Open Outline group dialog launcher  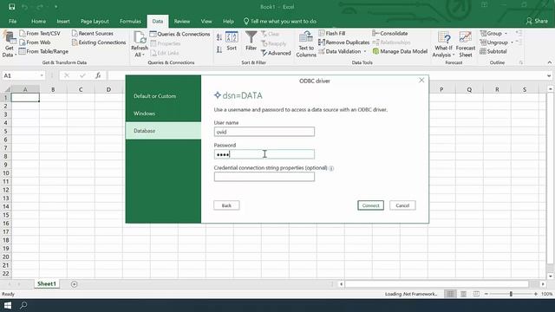[521, 62]
